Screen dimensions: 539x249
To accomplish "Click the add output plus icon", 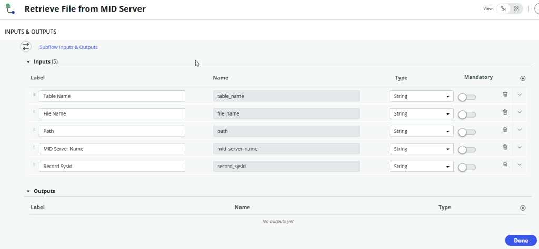I will click(x=523, y=208).
